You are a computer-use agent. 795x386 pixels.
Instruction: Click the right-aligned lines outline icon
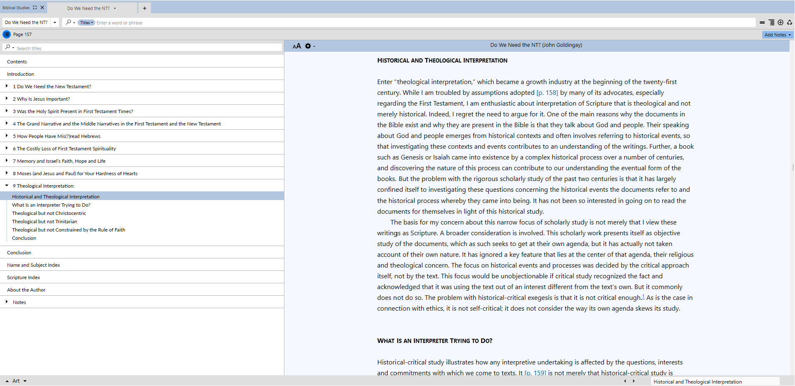pos(771,22)
